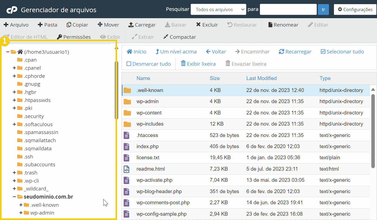Click the Ir search button

pos(323,9)
